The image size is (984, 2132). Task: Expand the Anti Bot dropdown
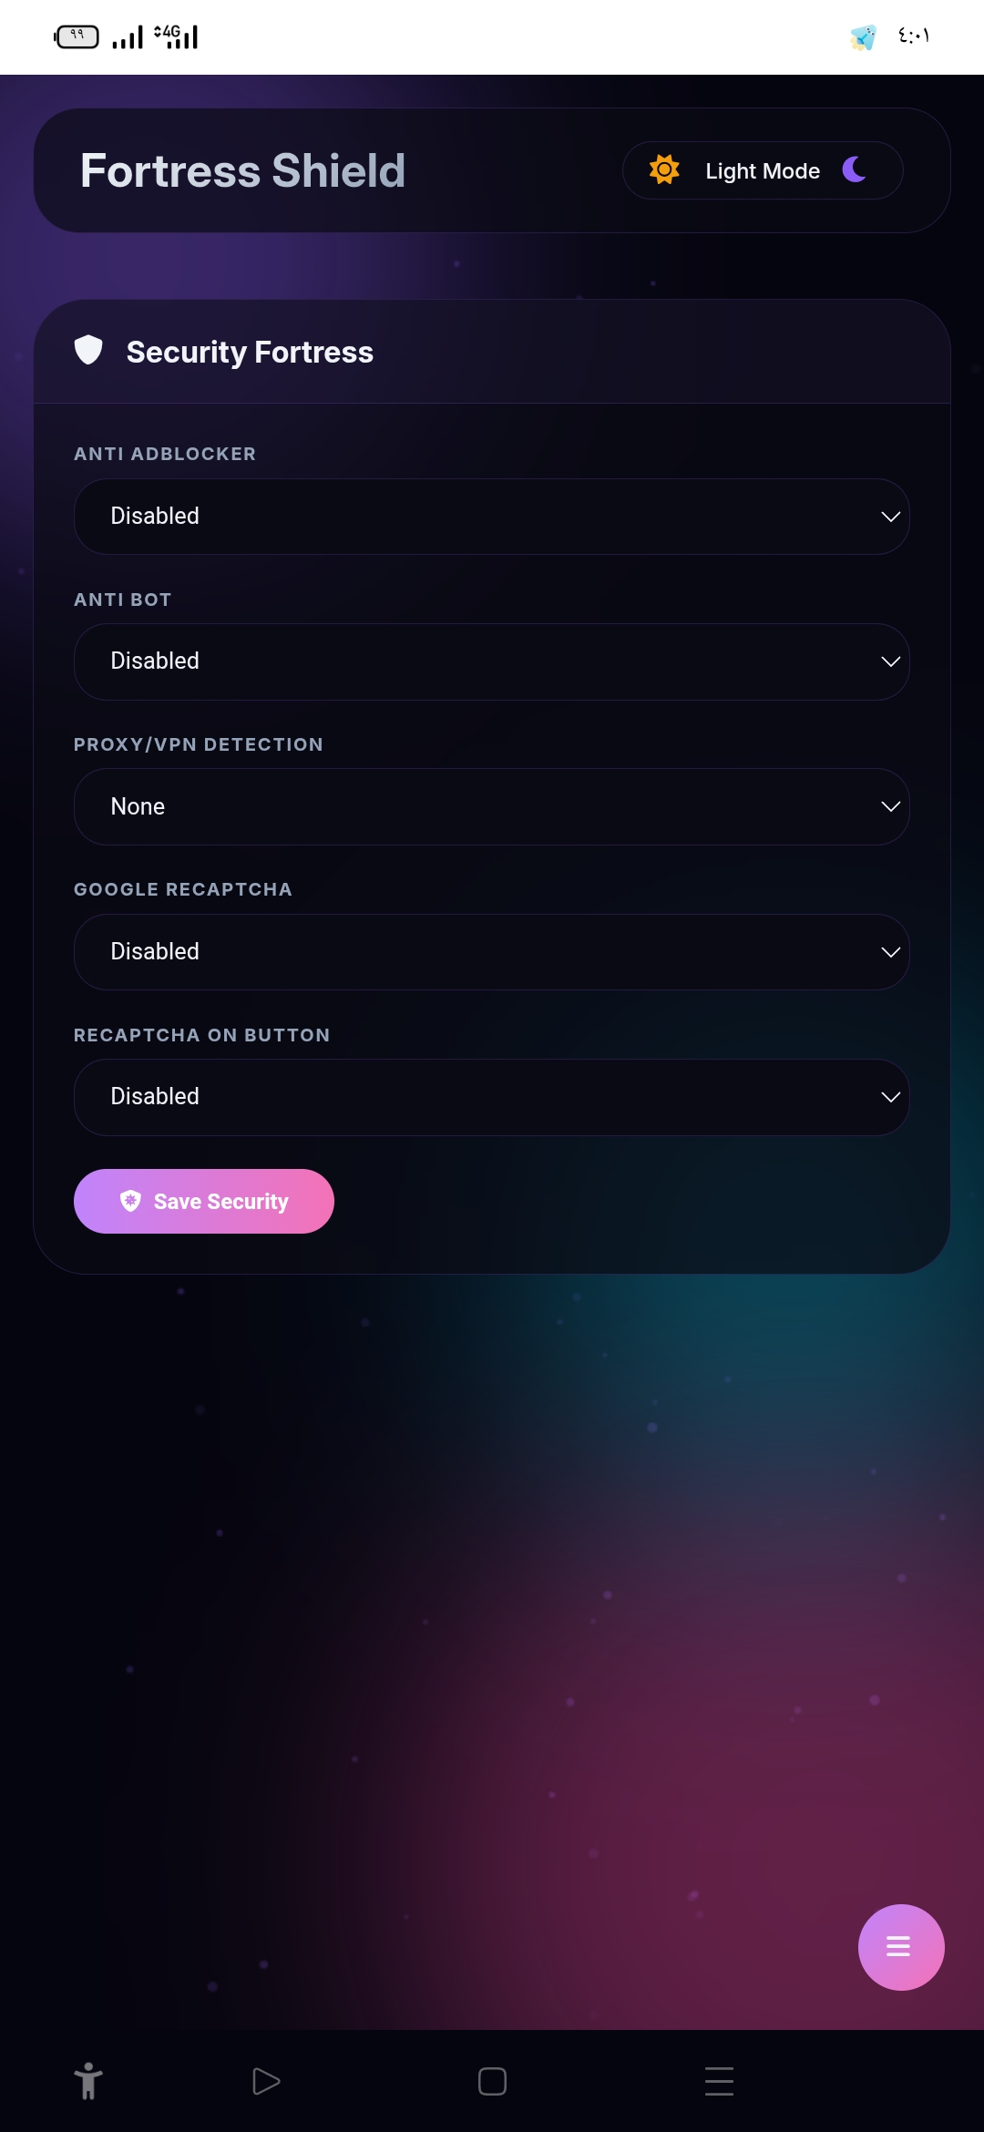[x=492, y=661]
